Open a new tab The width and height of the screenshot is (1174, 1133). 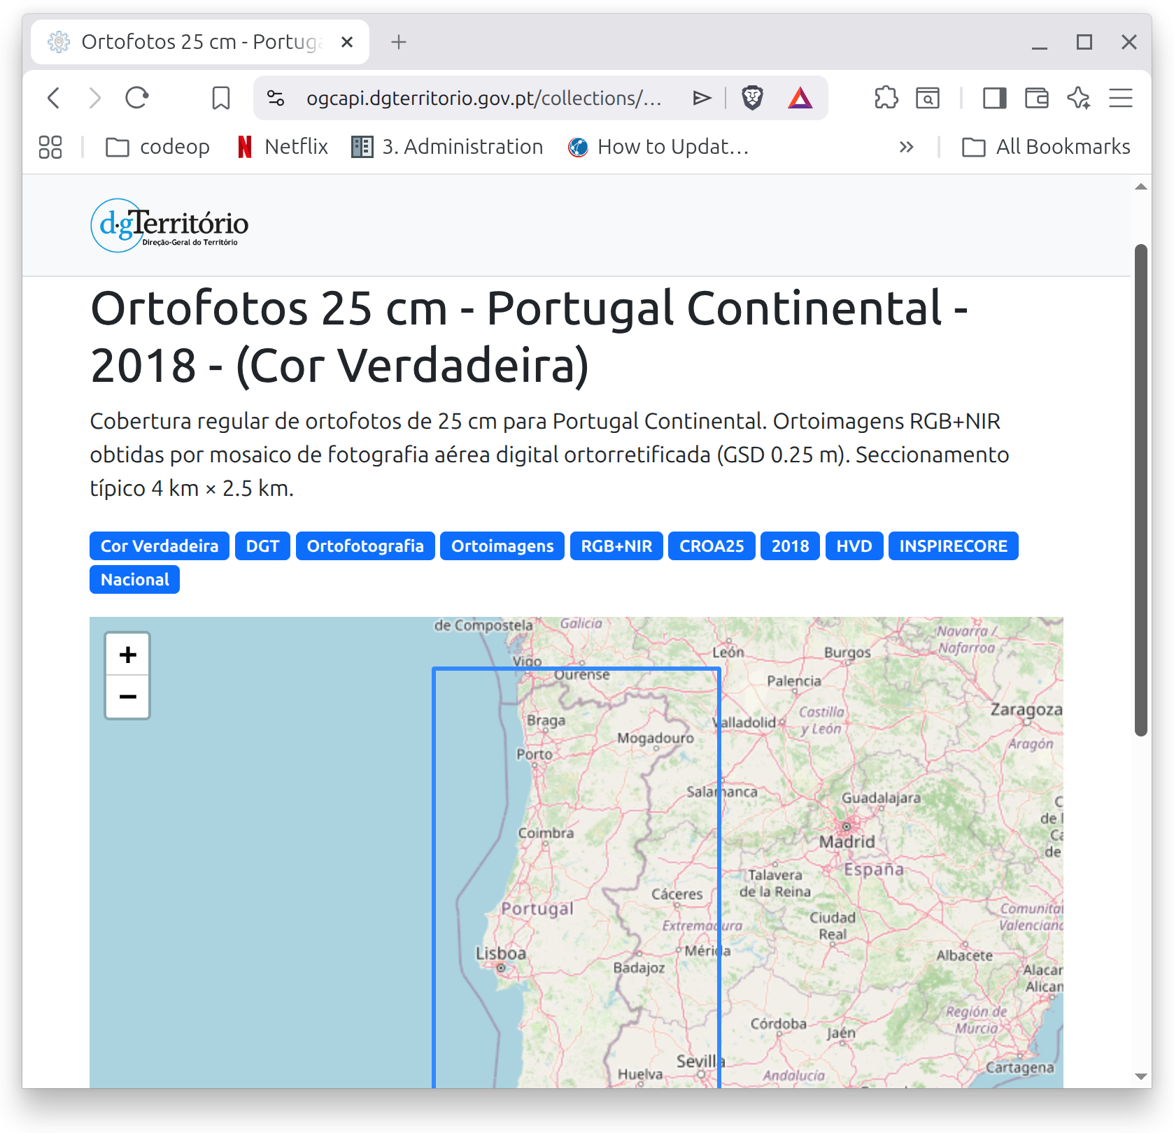(399, 42)
